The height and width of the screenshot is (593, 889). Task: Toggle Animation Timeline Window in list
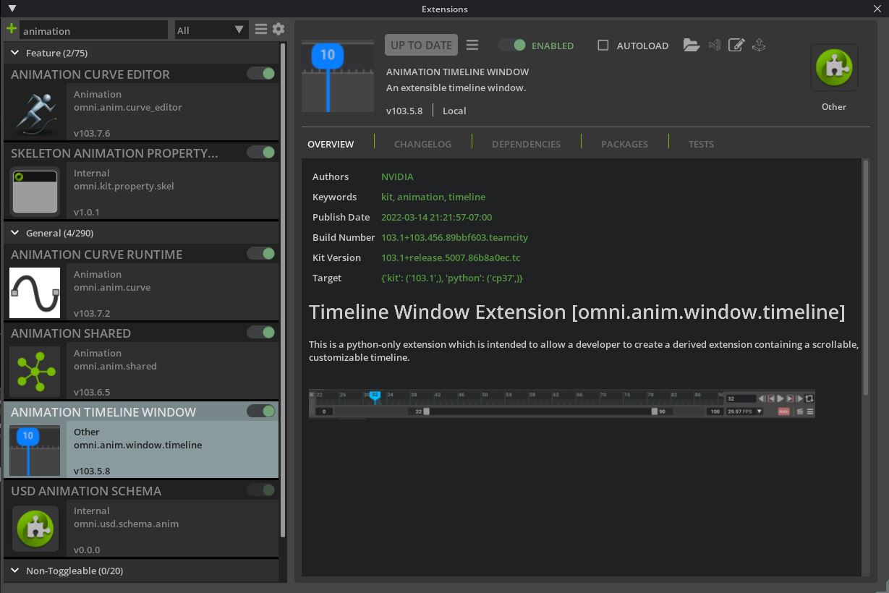click(260, 411)
